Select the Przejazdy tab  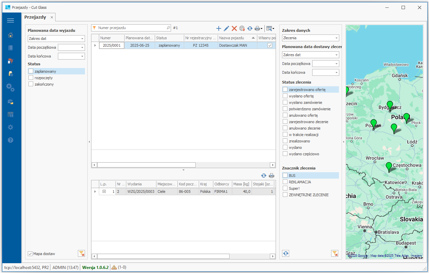[x=35, y=17]
